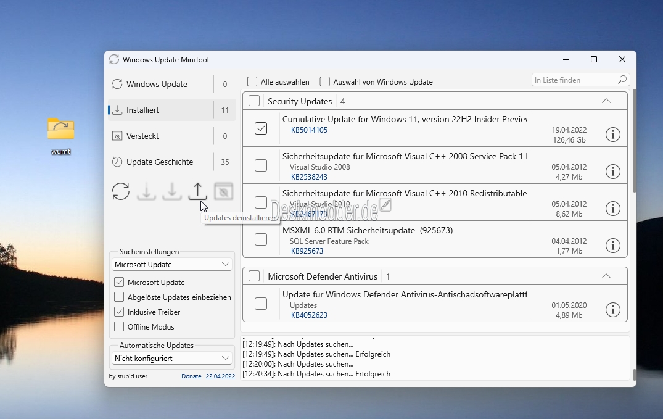Uncheck Inklusive Treiber
Image resolution: width=663 pixels, height=419 pixels.
click(119, 312)
